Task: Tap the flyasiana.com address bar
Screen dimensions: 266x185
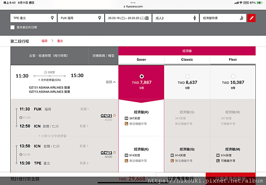Action: click(133, 7)
